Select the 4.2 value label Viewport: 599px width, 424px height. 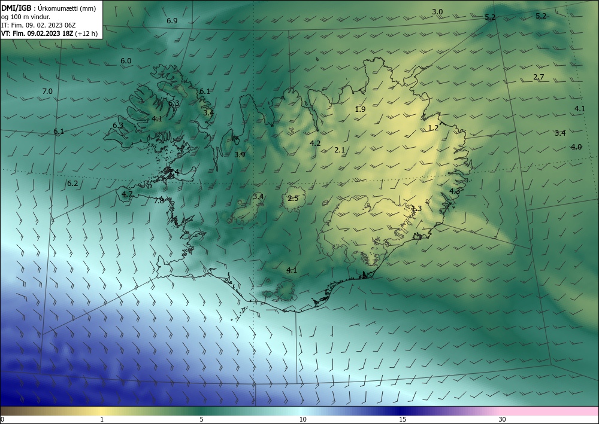tap(315, 144)
